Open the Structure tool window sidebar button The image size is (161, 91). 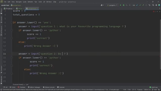(x=1, y=70)
